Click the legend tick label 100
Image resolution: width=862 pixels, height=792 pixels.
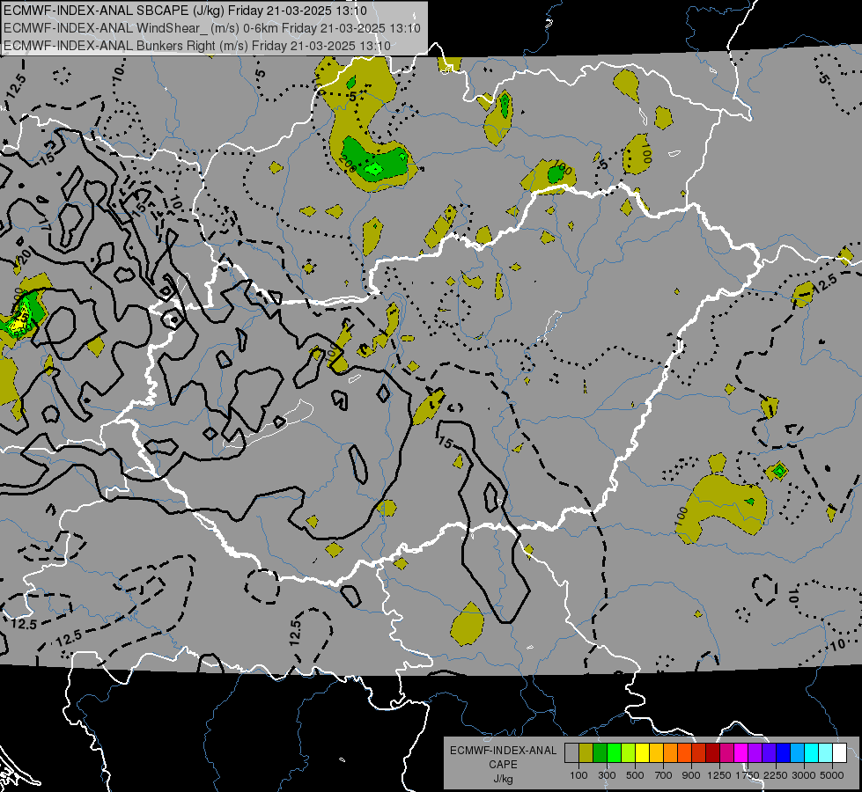click(x=578, y=775)
